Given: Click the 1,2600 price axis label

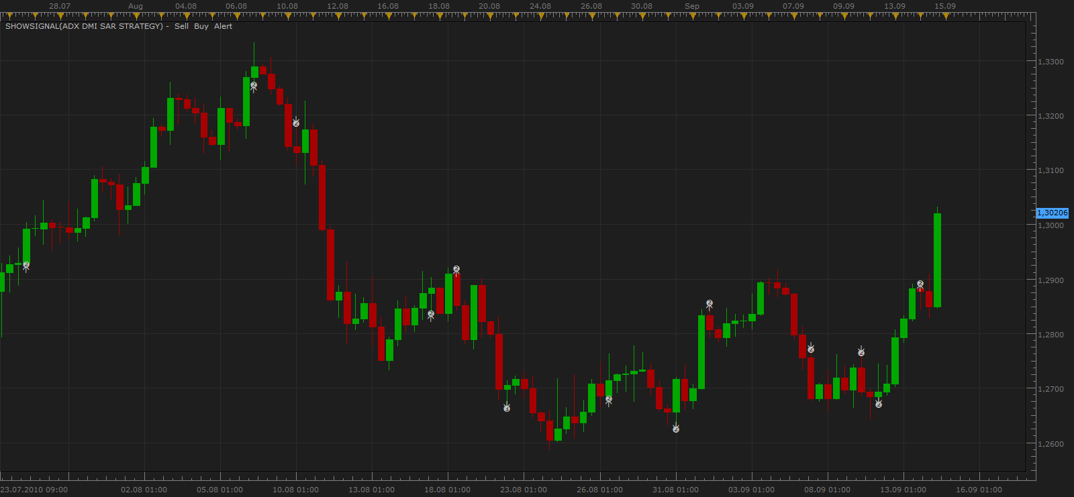Looking at the screenshot, I should click(1051, 444).
